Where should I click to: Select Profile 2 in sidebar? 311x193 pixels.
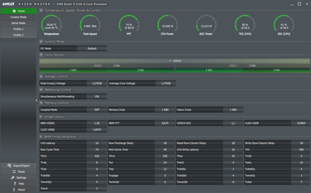pos(18,35)
